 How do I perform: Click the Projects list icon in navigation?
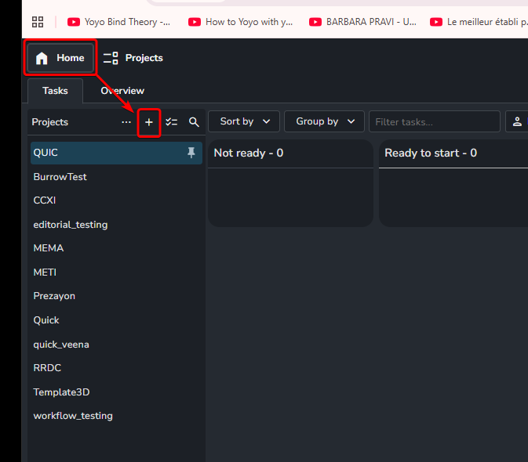tap(111, 58)
